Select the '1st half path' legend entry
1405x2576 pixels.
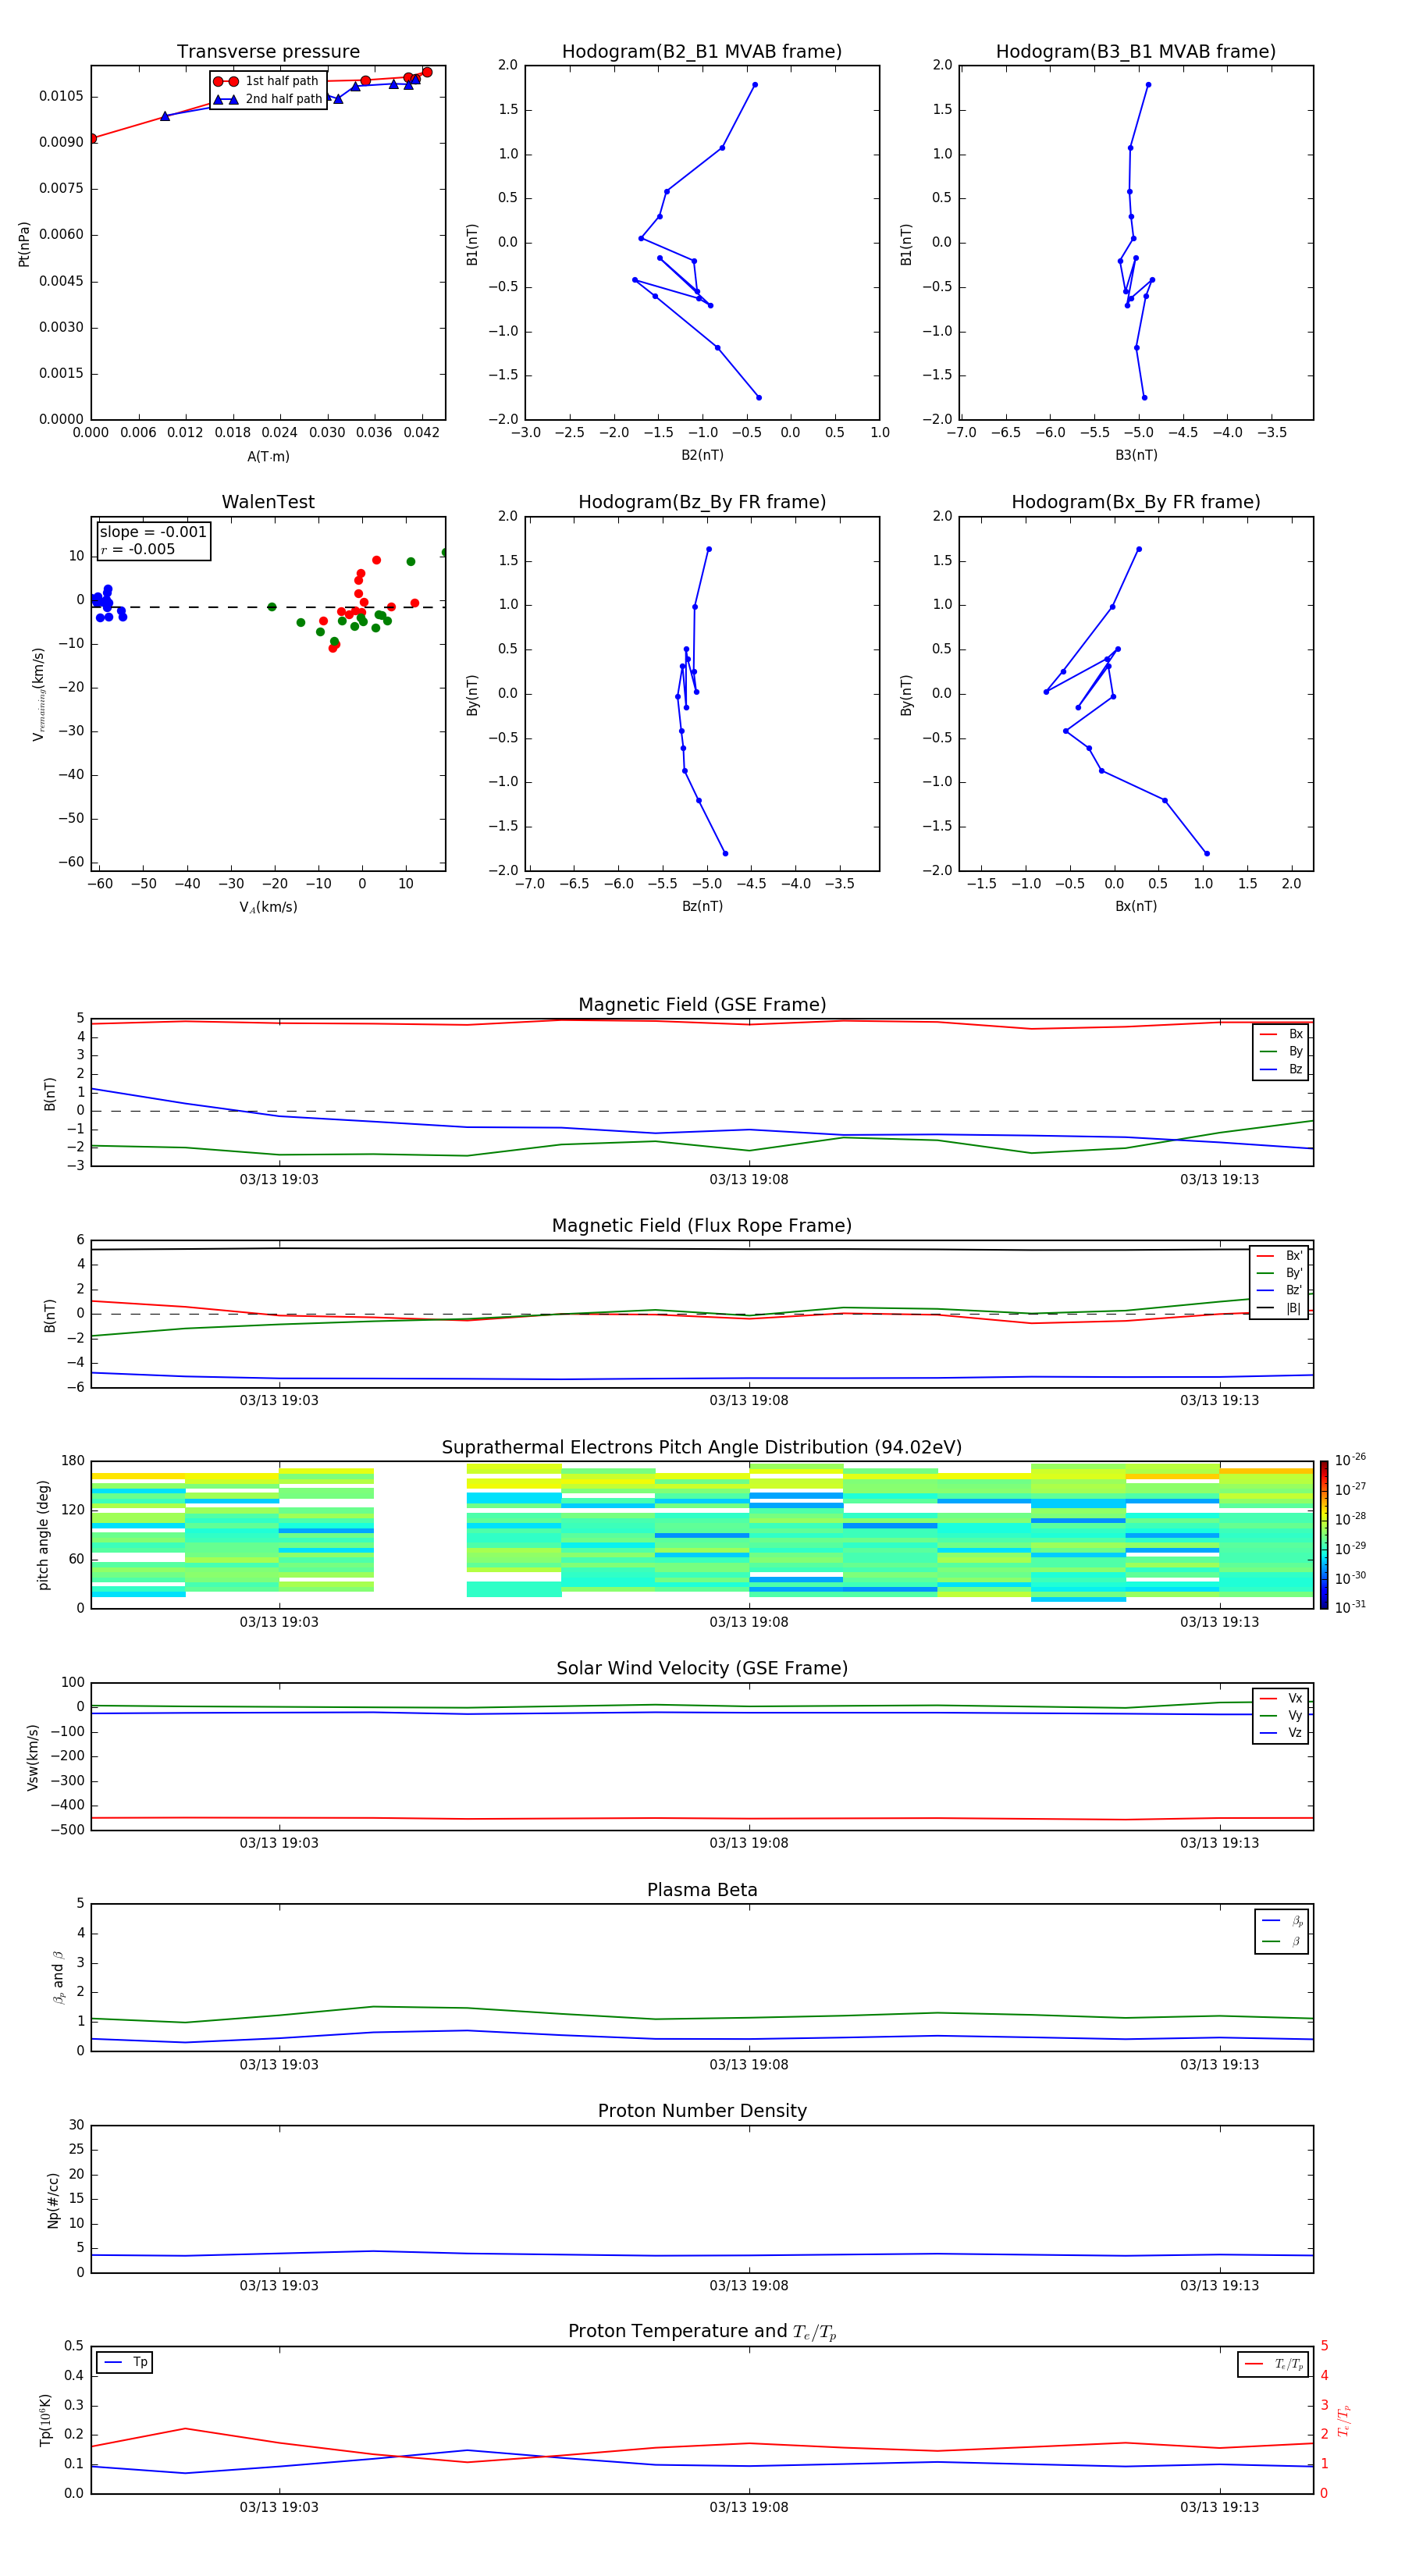pos(267,81)
